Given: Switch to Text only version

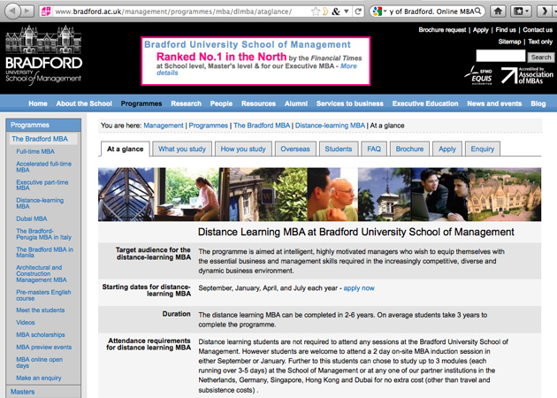Looking at the screenshot, I should tap(540, 42).
